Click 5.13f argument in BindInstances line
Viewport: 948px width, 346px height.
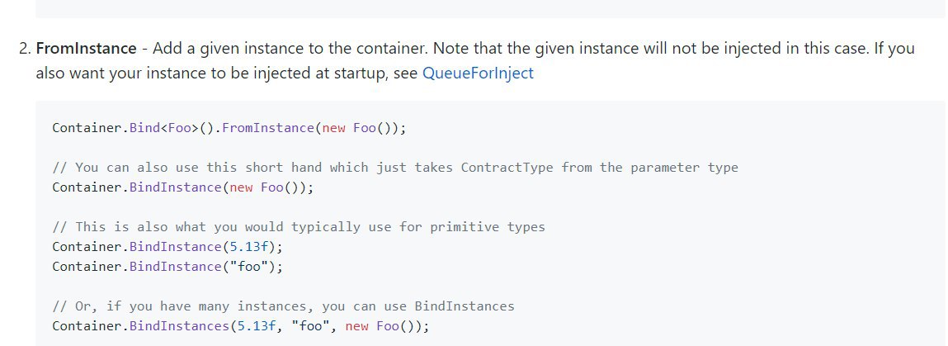click(257, 326)
